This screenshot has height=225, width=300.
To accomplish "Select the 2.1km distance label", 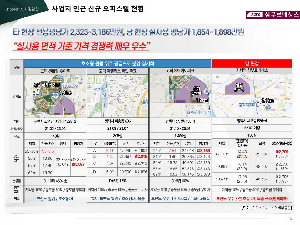I will click(267, 100).
